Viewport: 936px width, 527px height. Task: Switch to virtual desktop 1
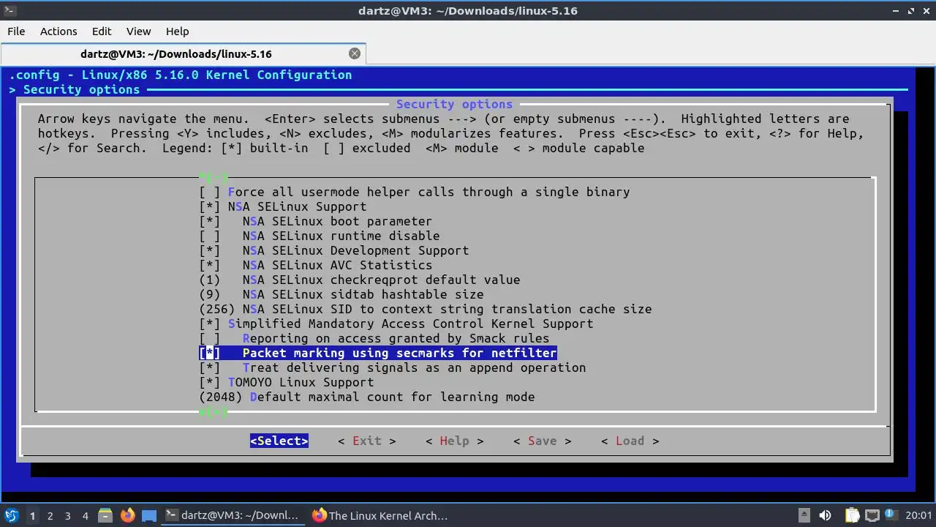(32, 515)
